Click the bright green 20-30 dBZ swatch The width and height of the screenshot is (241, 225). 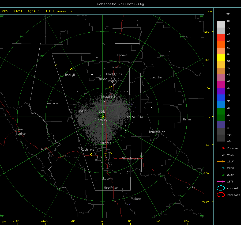click(x=221, y=111)
